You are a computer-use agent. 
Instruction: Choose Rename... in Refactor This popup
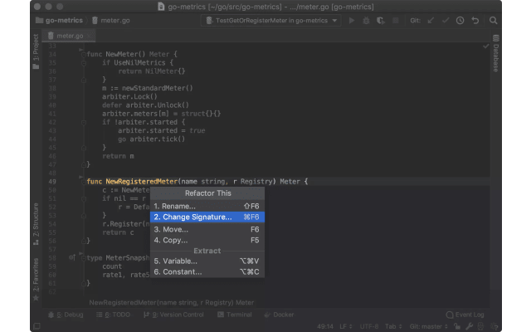[x=207, y=206]
